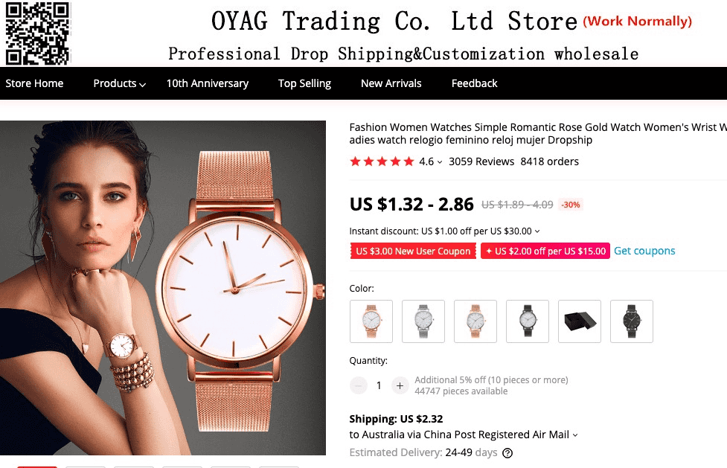The image size is (727, 468).
Task: Select the black gift box option
Action: tap(580, 321)
